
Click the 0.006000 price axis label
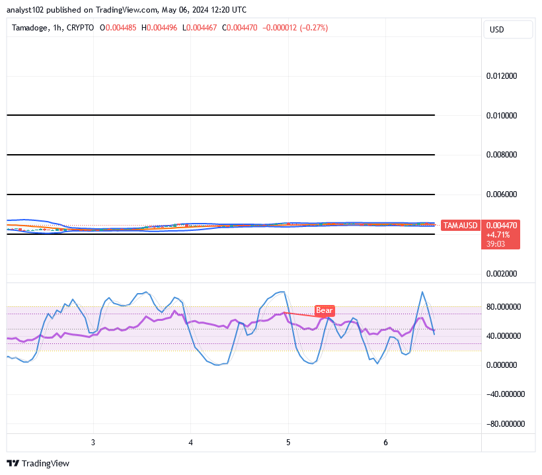coord(502,194)
